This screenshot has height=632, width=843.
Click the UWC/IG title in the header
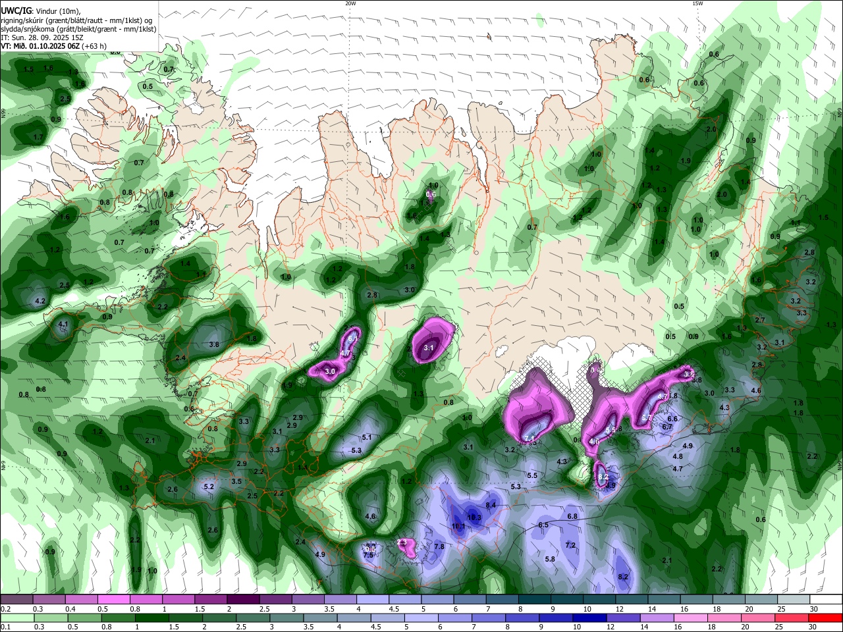point(16,11)
